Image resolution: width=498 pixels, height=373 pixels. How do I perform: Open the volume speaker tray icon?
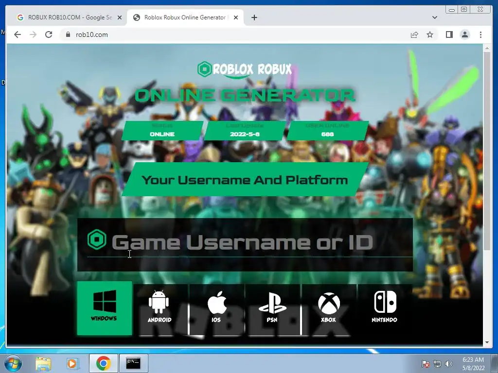click(x=448, y=364)
